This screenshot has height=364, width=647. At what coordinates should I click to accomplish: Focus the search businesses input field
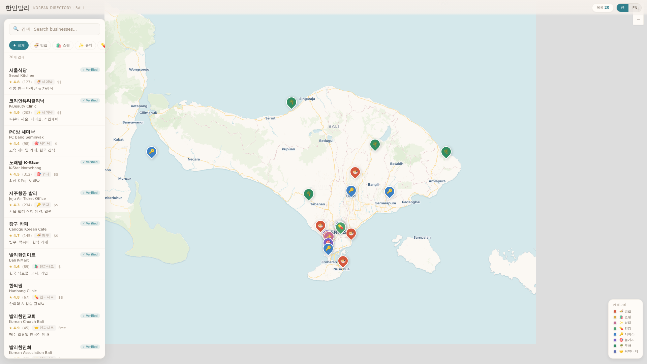55,29
